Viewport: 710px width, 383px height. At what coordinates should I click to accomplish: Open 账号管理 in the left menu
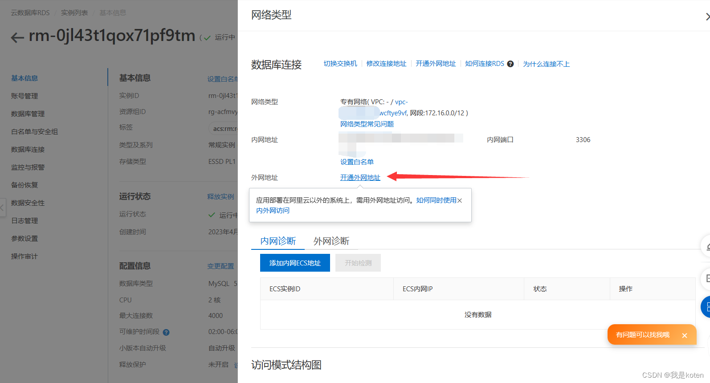24,96
